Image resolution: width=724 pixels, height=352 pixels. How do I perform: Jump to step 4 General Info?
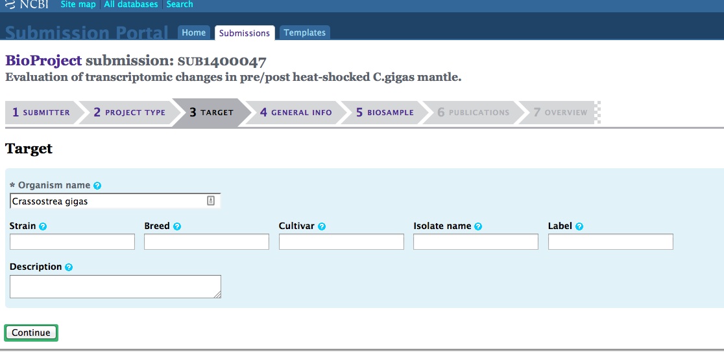click(x=296, y=113)
